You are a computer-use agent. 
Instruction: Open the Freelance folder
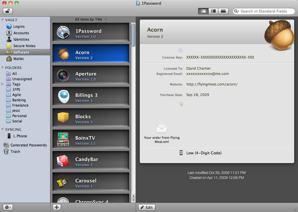(20, 105)
